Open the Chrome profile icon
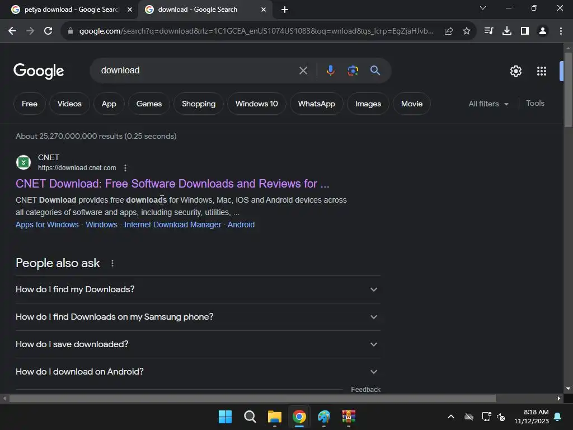This screenshot has width=573, height=430. coord(543,31)
